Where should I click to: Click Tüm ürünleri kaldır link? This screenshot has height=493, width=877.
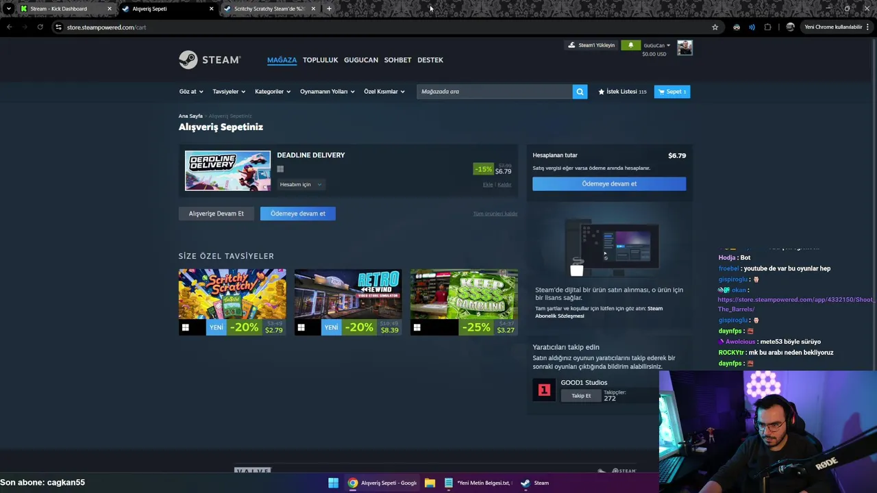pyautogui.click(x=495, y=214)
